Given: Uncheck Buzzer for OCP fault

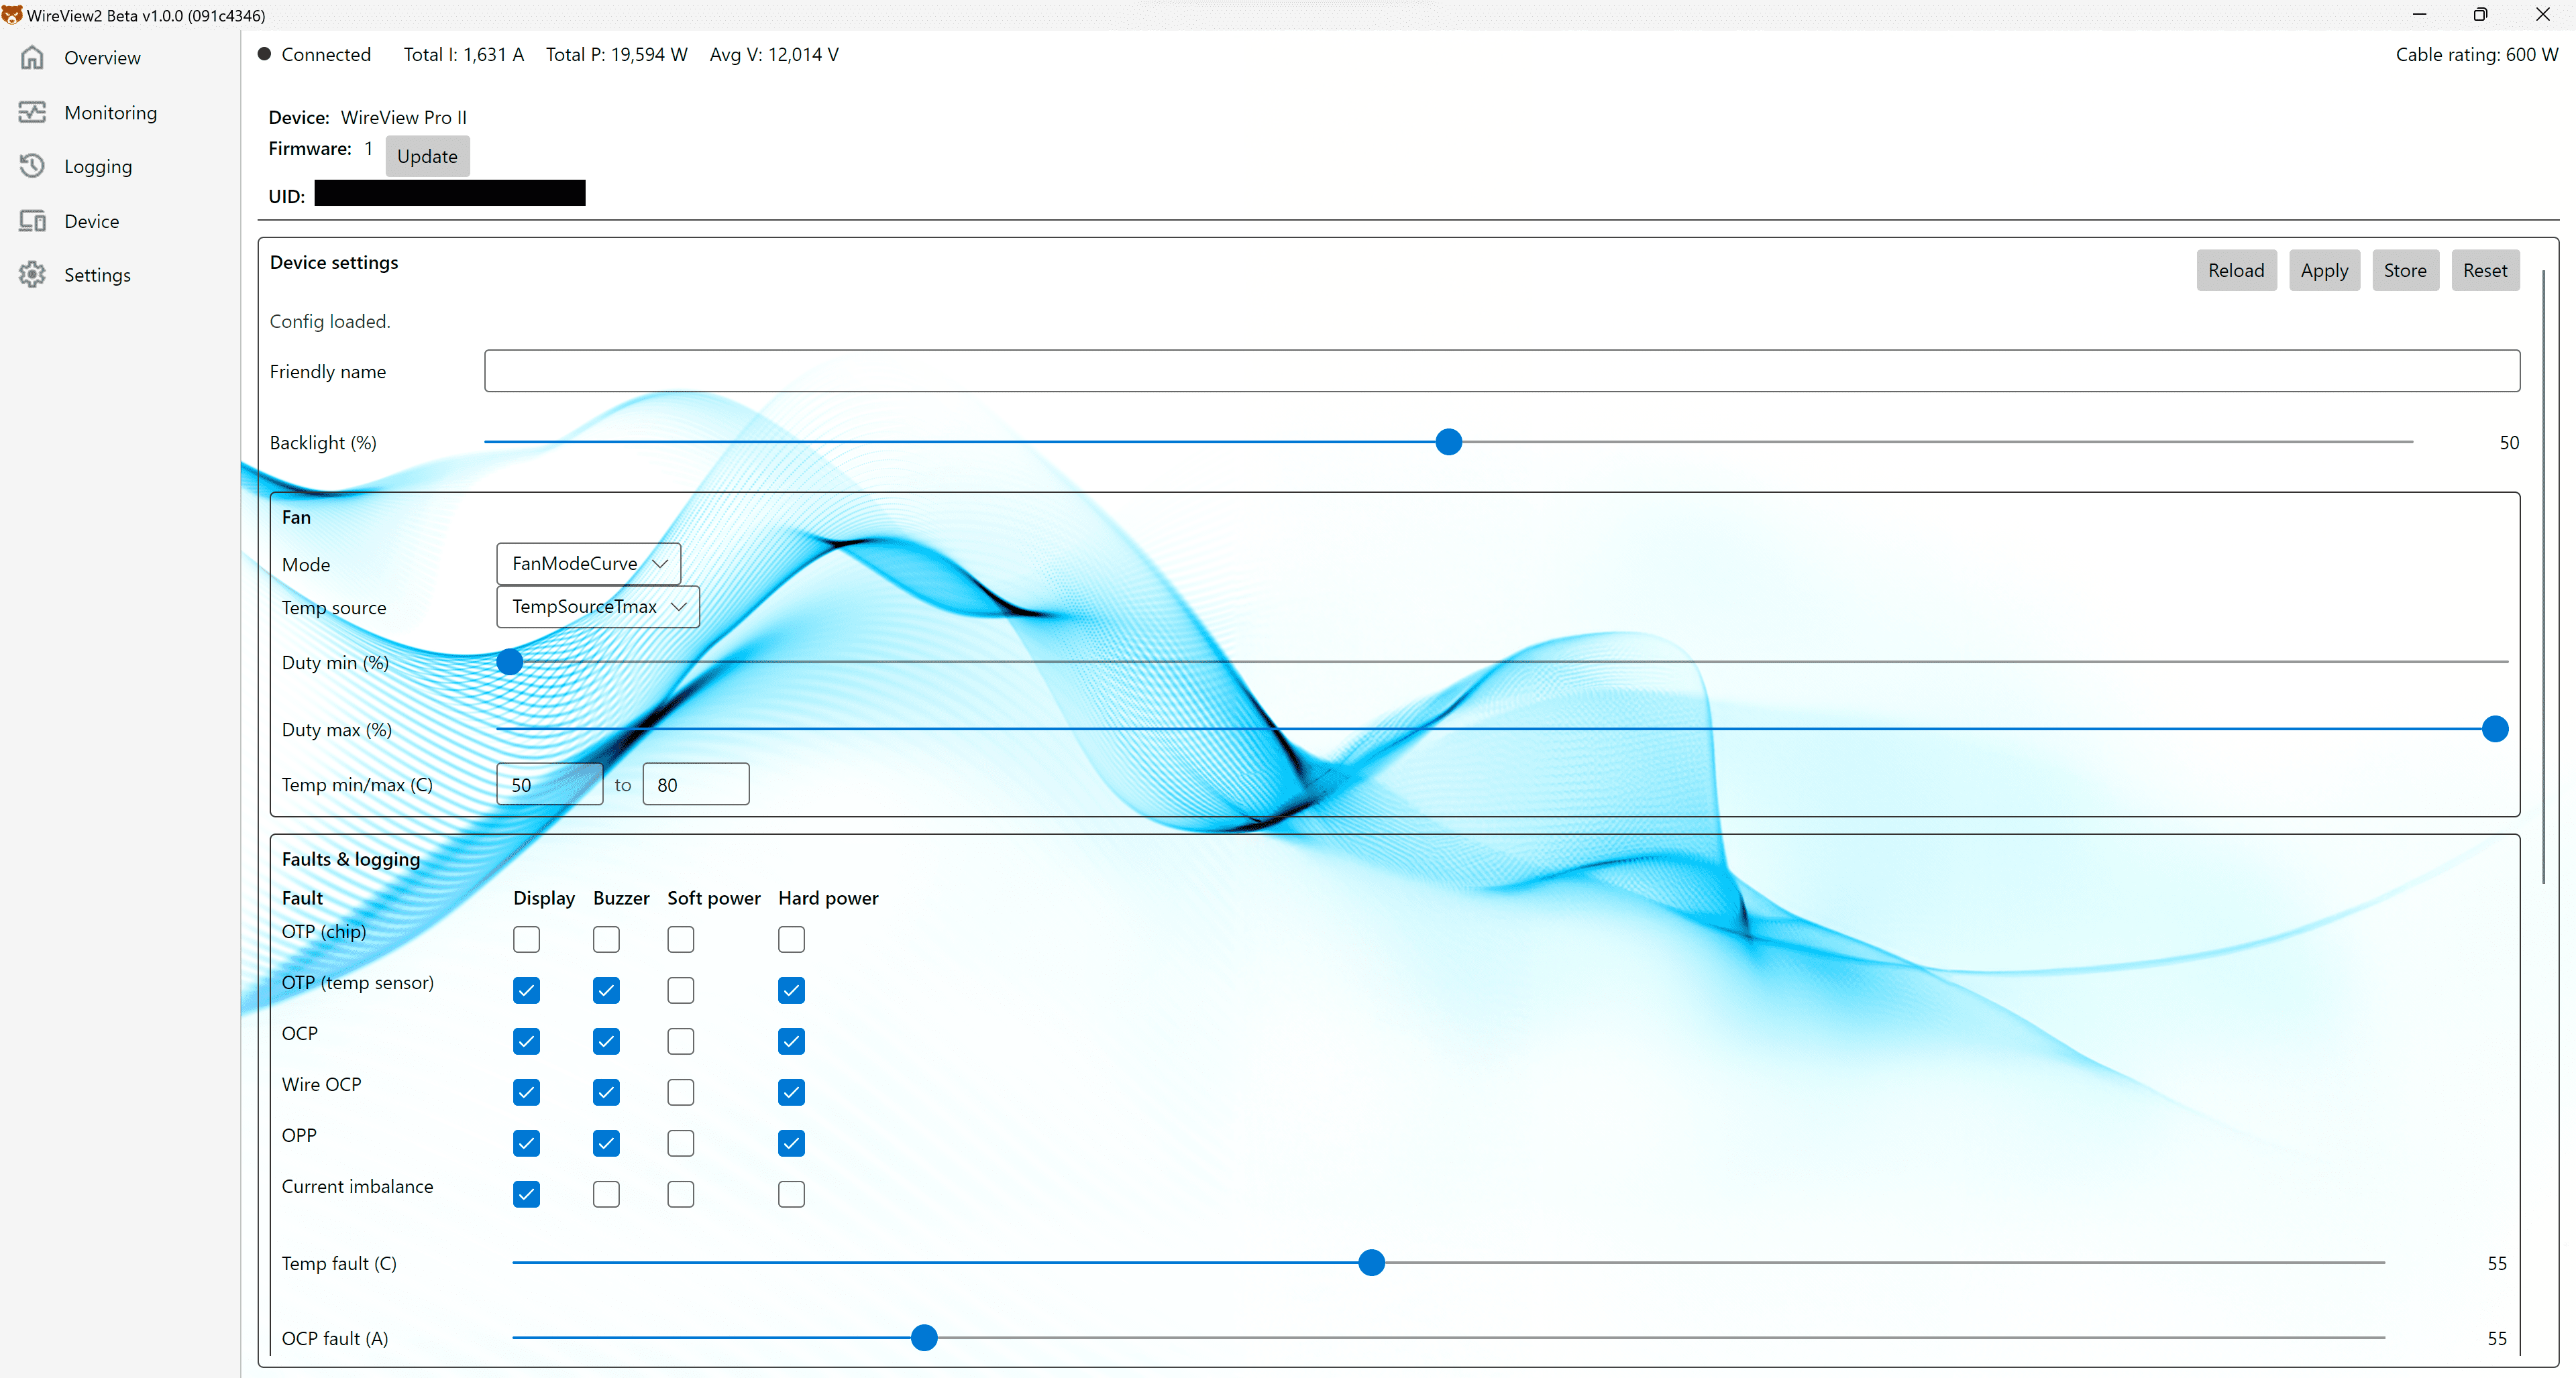Looking at the screenshot, I should [606, 1041].
